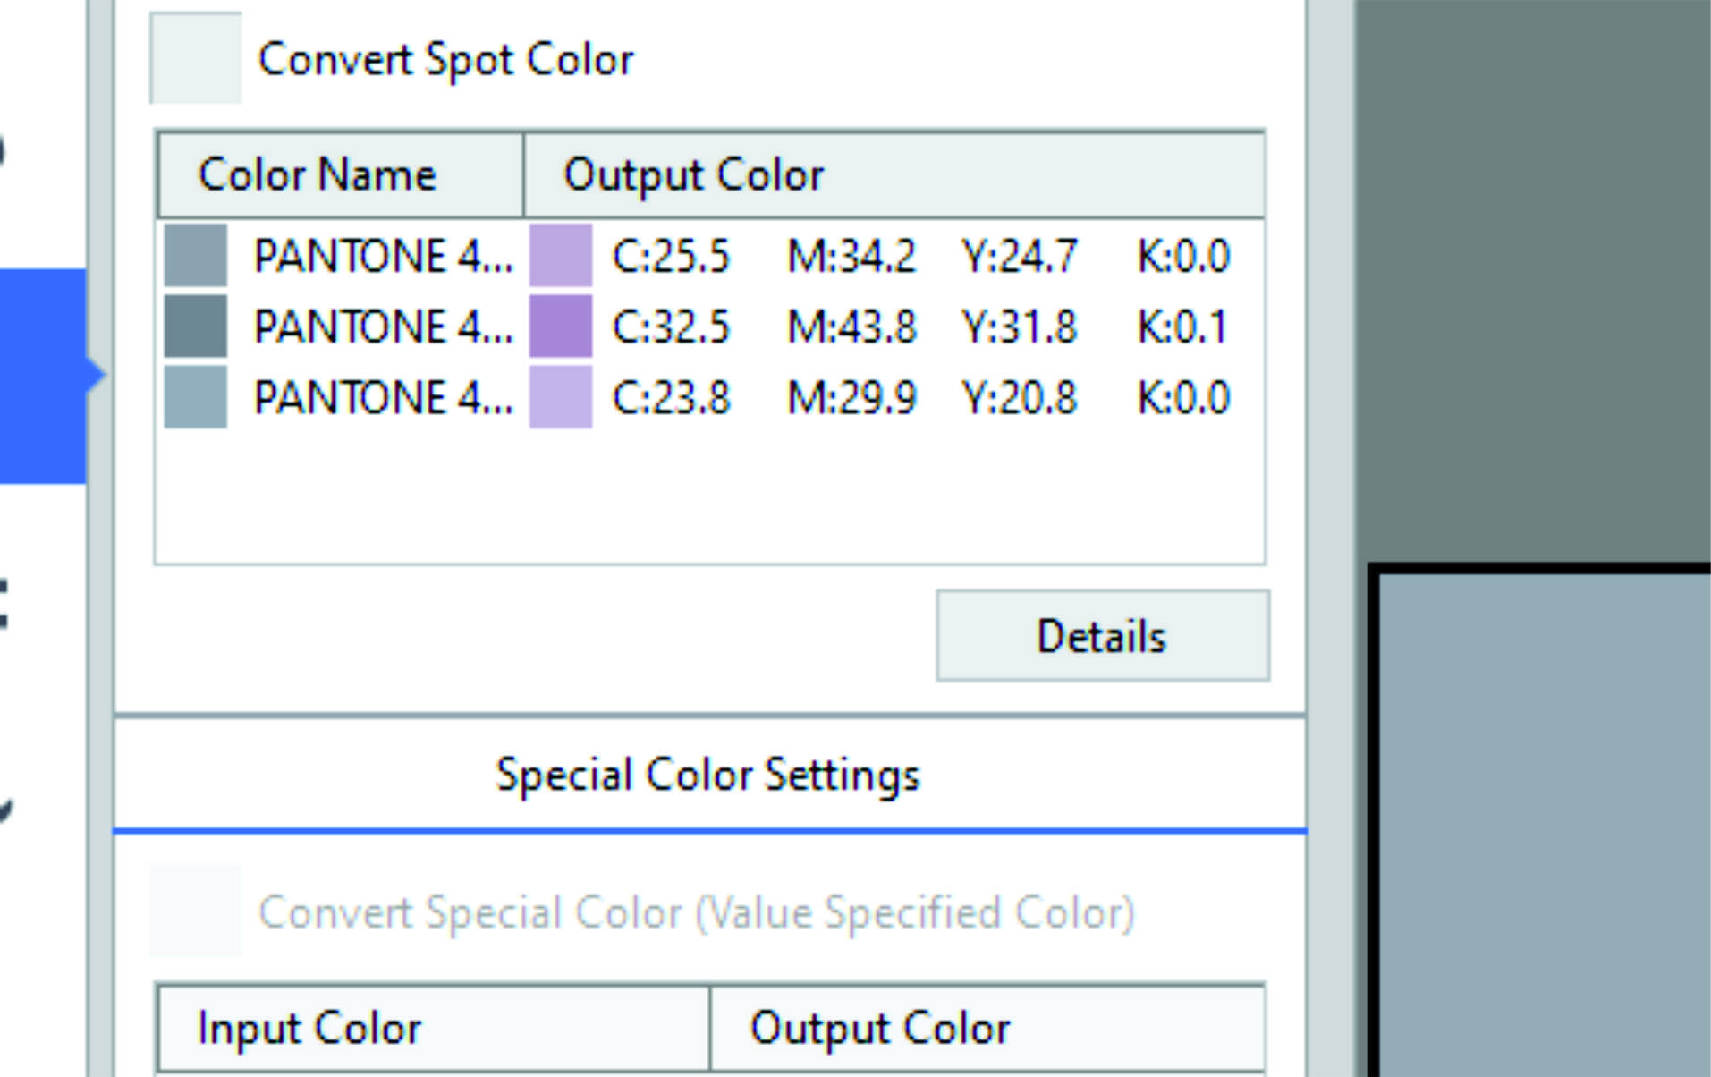Click the gray preview rectangle on the canvas
Viewport: 1711px width, 1077px height.
1545,825
